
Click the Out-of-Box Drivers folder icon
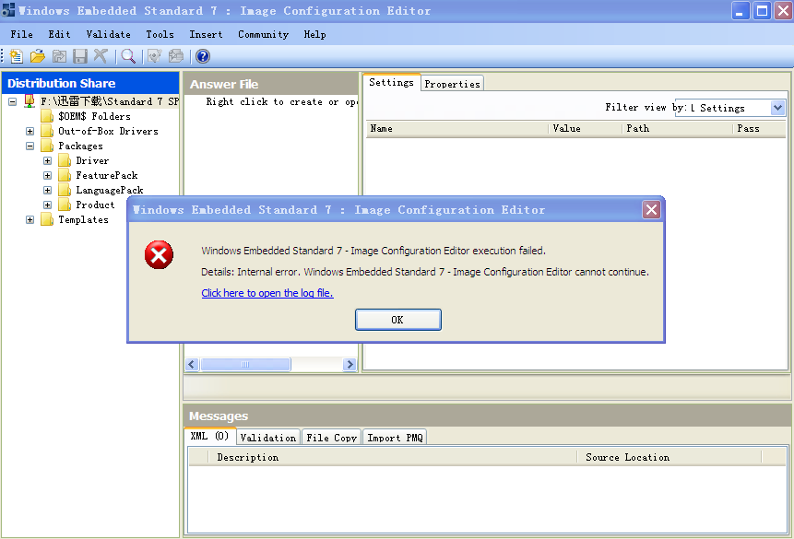pyautogui.click(x=47, y=131)
